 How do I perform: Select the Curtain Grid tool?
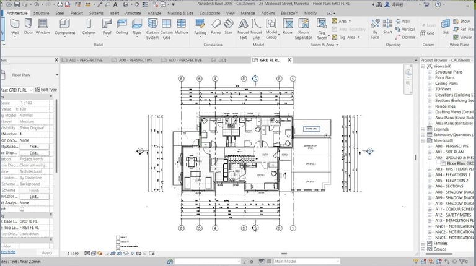[x=166, y=29]
